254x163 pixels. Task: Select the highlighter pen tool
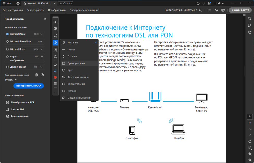tap(55, 36)
